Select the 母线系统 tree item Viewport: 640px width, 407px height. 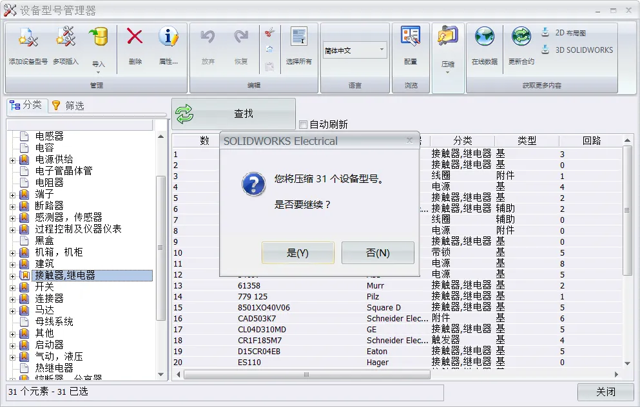pyautogui.click(x=54, y=322)
